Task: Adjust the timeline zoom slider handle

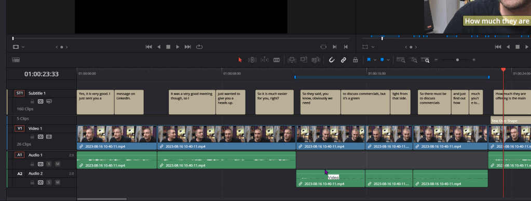Action: [457, 60]
